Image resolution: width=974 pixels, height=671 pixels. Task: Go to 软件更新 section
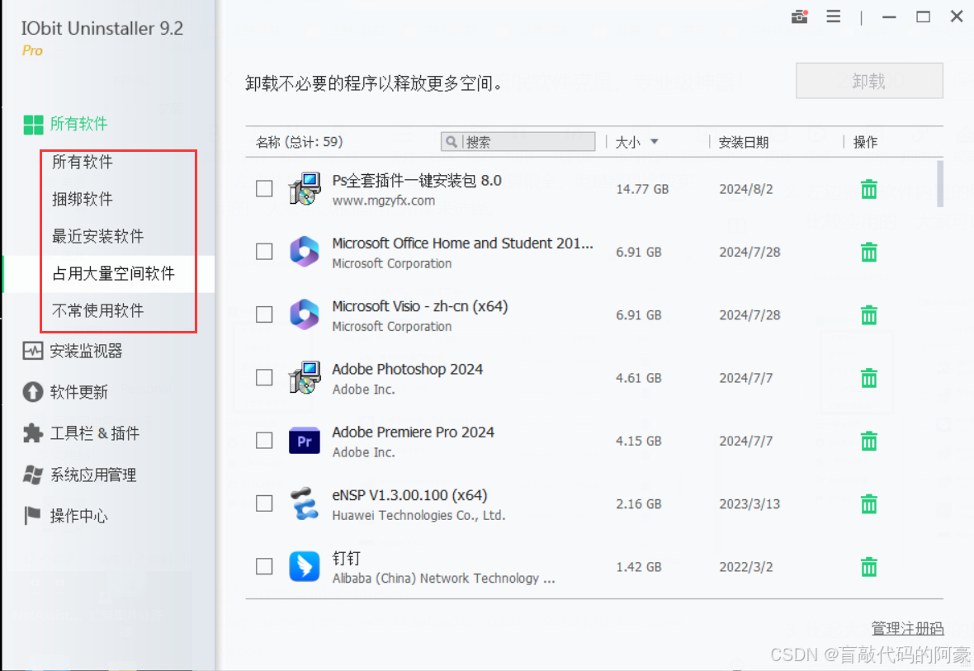coord(79,392)
